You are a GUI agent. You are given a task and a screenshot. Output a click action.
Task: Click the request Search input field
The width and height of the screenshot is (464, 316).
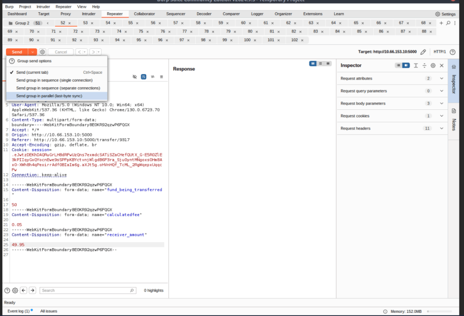[x=88, y=291]
